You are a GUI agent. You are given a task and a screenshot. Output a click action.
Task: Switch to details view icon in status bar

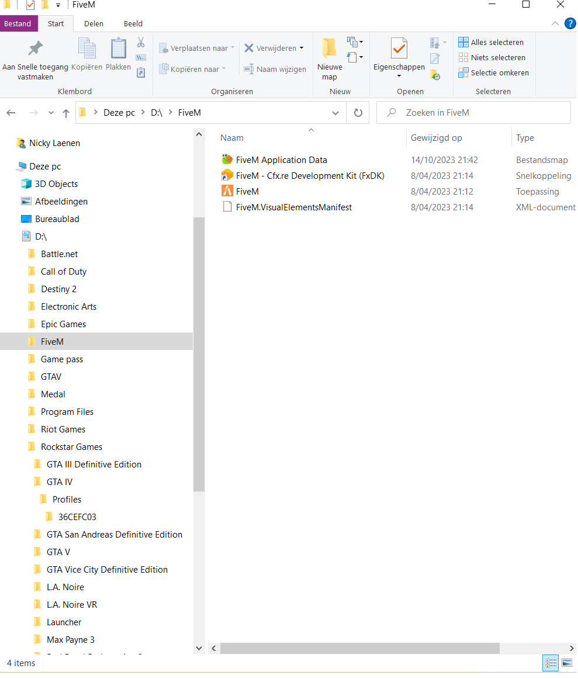tap(551, 663)
